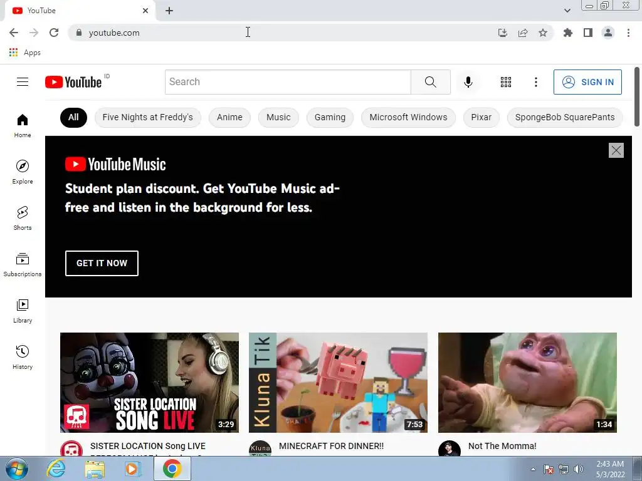Screen dimensions: 642x481
Task: Select Five Nights at Freddy's chip
Action: coord(147,117)
